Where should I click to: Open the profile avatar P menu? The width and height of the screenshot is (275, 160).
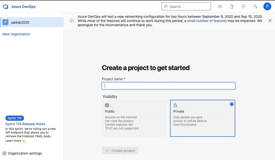tap(267, 6)
